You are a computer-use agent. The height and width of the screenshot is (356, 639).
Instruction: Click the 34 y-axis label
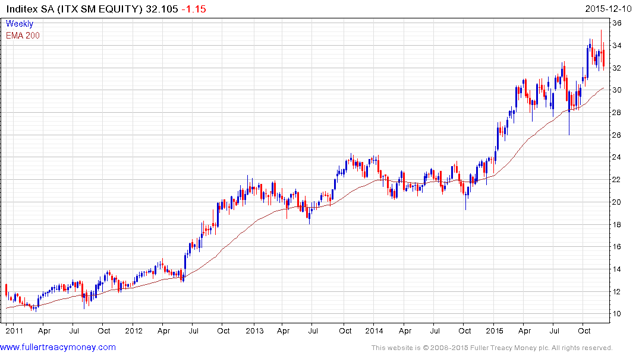pyautogui.click(x=616, y=46)
